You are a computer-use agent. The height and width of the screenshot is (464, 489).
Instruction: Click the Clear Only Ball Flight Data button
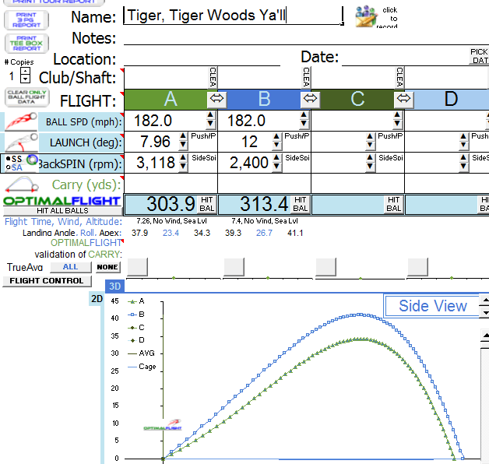pyautogui.click(x=26, y=97)
